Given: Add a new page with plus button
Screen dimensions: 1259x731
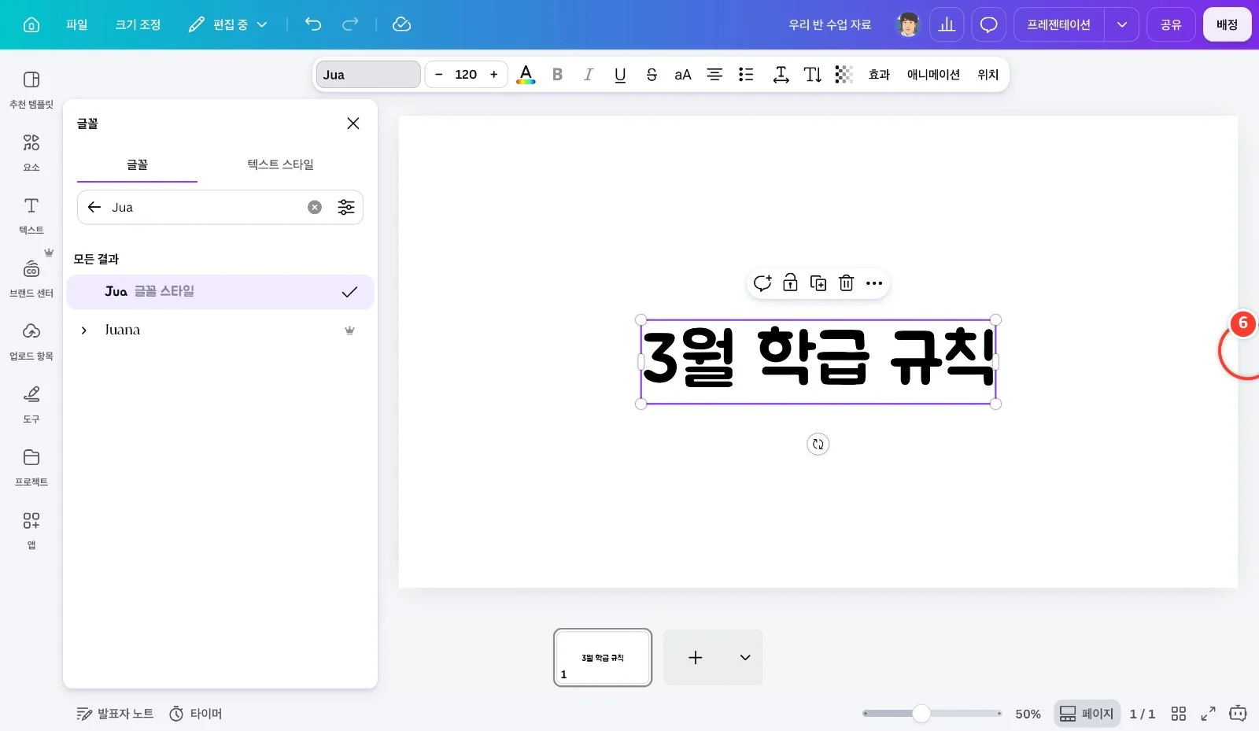Looking at the screenshot, I should tap(696, 658).
